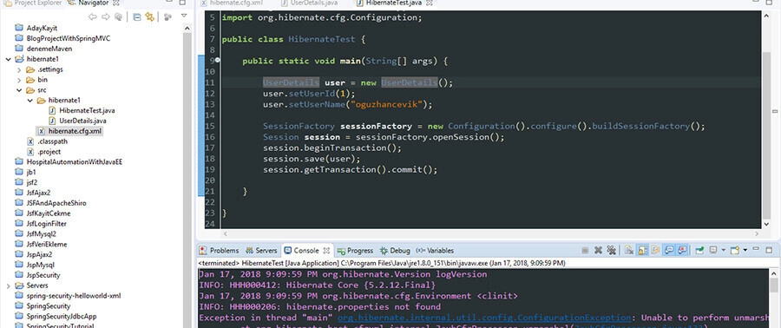Clear the Console output
Viewport: 781px width, 328px height.
(x=629, y=251)
